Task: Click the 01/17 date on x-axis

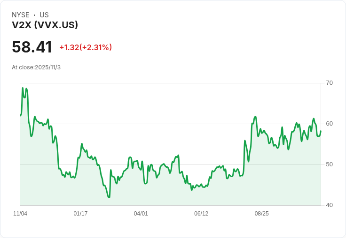Action: pos(80,214)
